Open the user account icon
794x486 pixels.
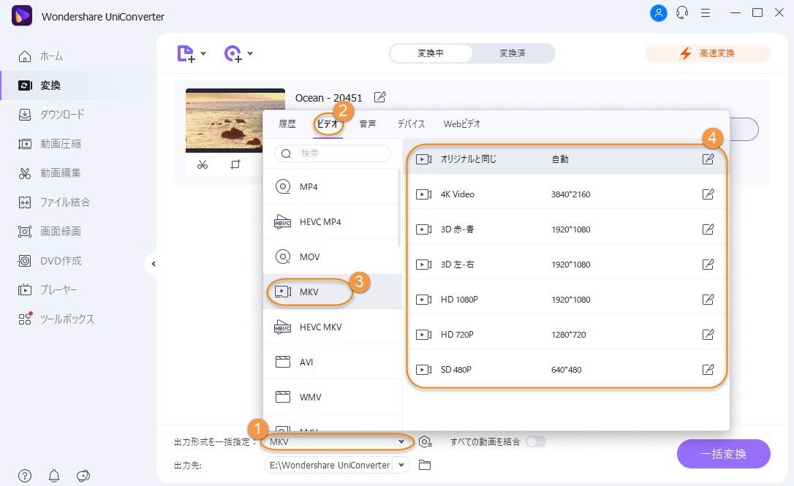(658, 12)
